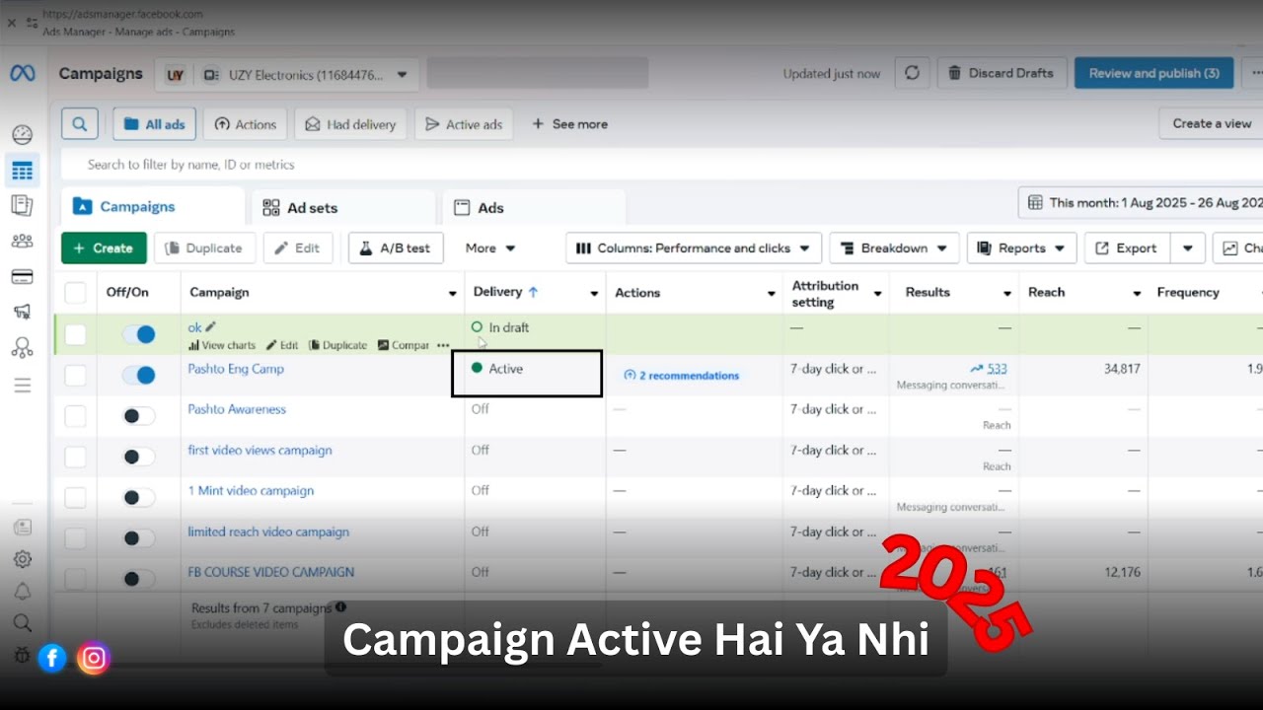Open megaphone Advertising settings icon in sidebar
The image size is (1263, 710).
click(x=22, y=312)
